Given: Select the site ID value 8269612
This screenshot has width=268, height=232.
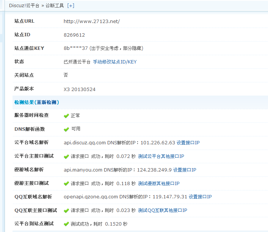Looking at the screenshot, I should click(x=74, y=35).
